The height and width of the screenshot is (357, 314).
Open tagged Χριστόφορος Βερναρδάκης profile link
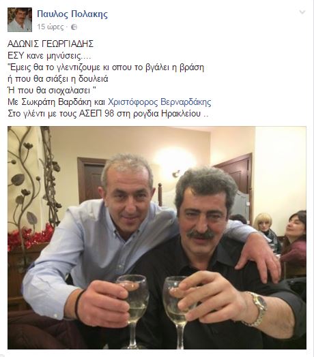click(160, 102)
